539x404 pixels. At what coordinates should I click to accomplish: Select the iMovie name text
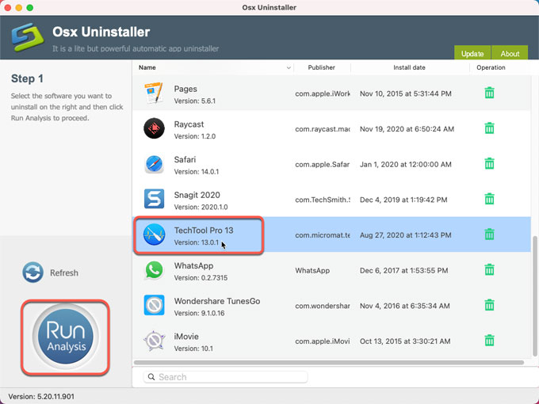coord(186,337)
